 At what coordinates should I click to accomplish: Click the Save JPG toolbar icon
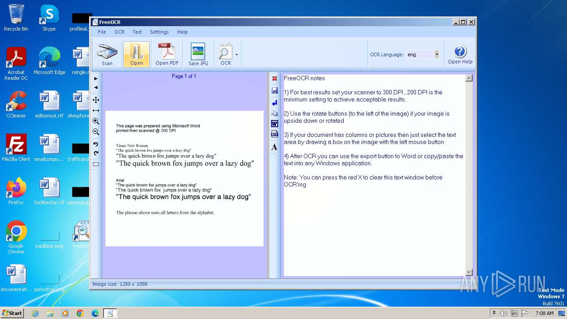pos(198,54)
